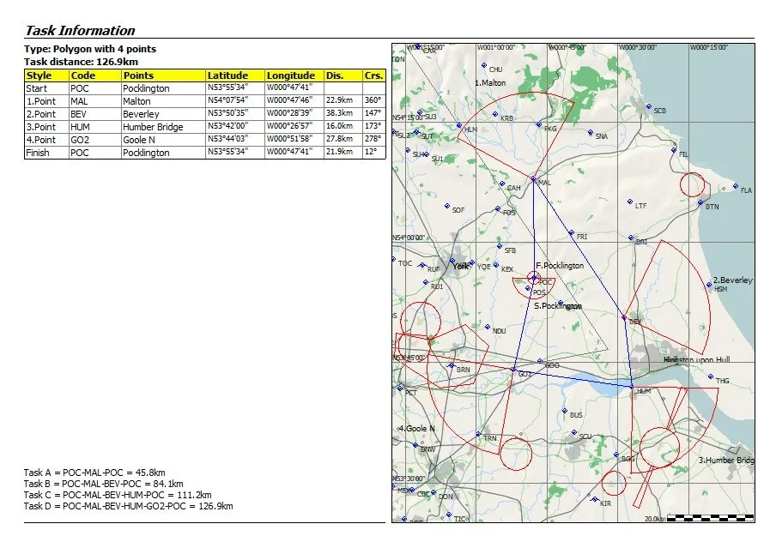Click the 12° course cell in Finish row
The image size is (770, 536).
point(374,152)
